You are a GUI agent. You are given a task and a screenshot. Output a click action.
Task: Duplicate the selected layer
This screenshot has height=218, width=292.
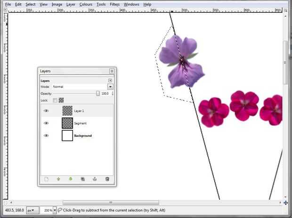coord(83,179)
